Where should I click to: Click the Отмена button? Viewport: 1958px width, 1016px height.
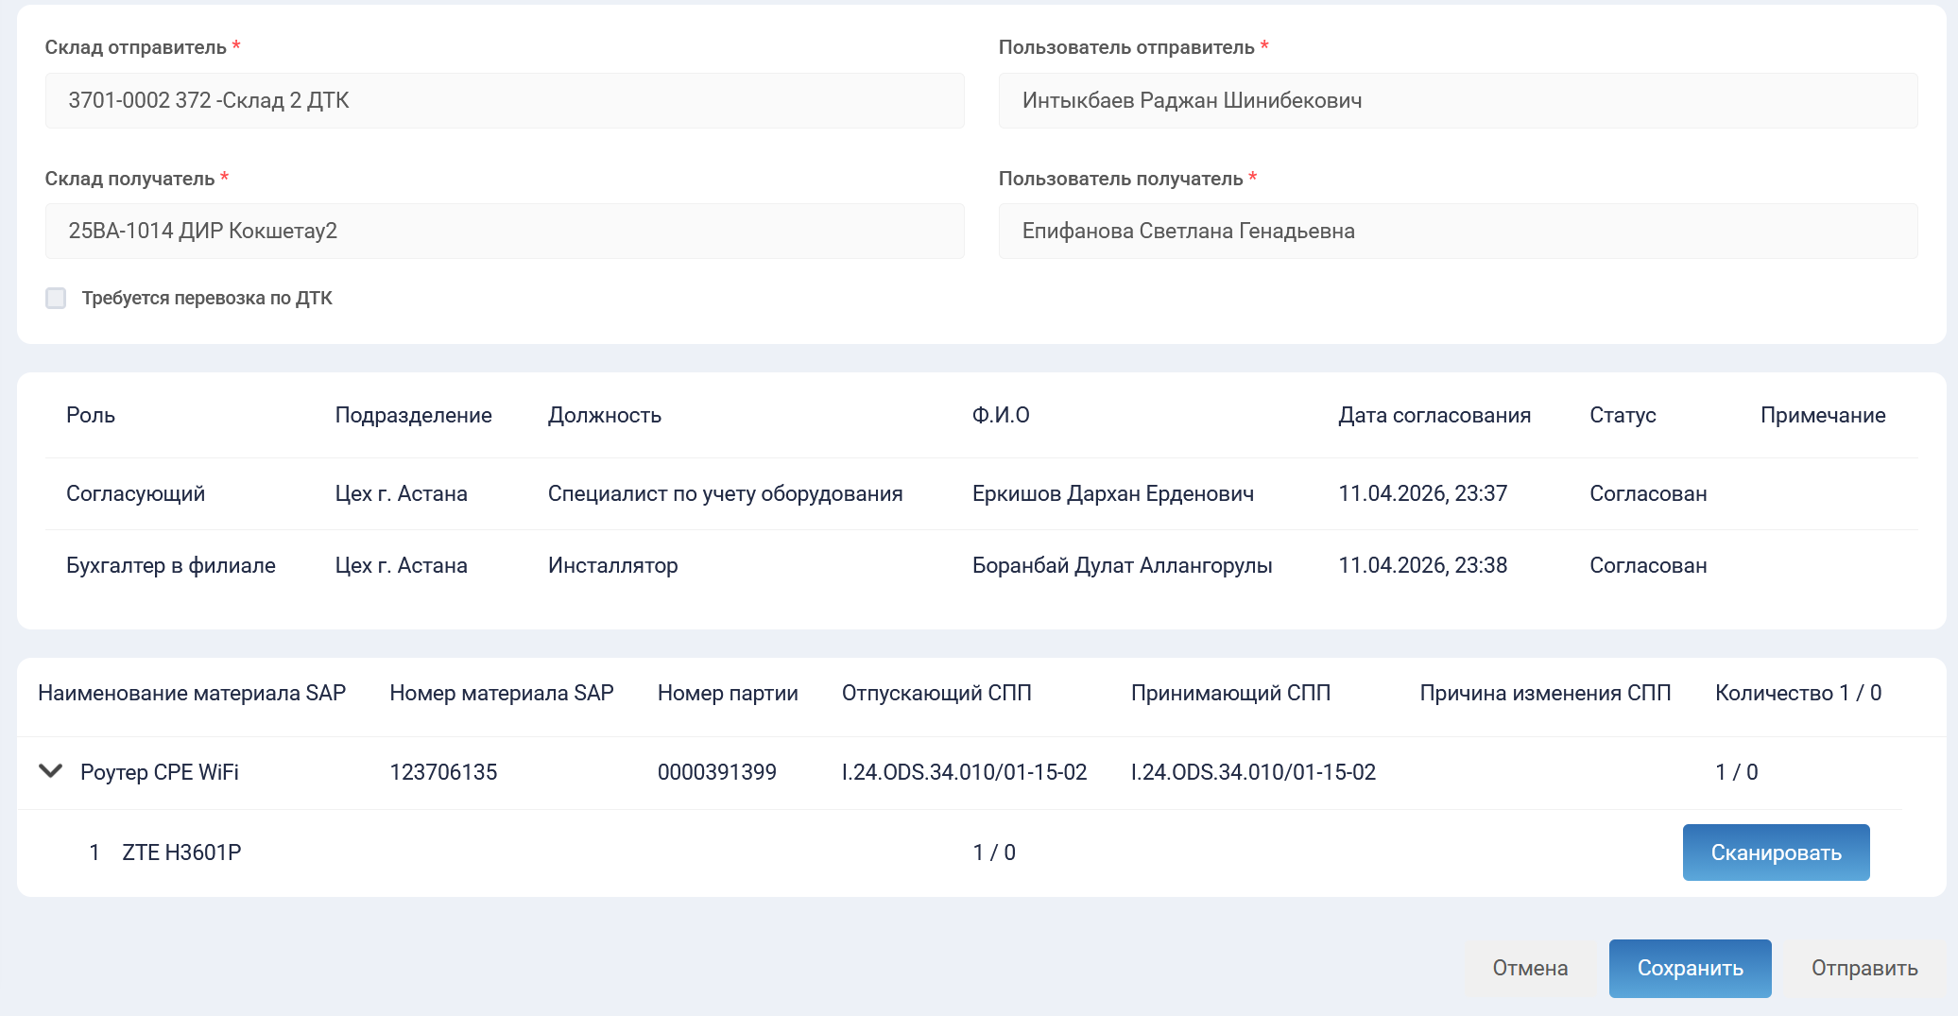pos(1529,968)
